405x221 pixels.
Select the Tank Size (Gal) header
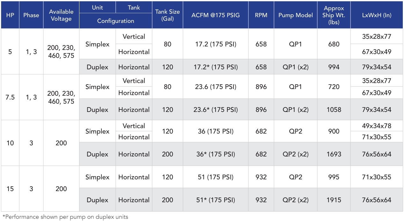pyautogui.click(x=167, y=15)
